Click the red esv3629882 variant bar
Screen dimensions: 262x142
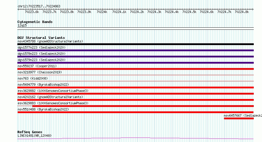click(x=135, y=94)
